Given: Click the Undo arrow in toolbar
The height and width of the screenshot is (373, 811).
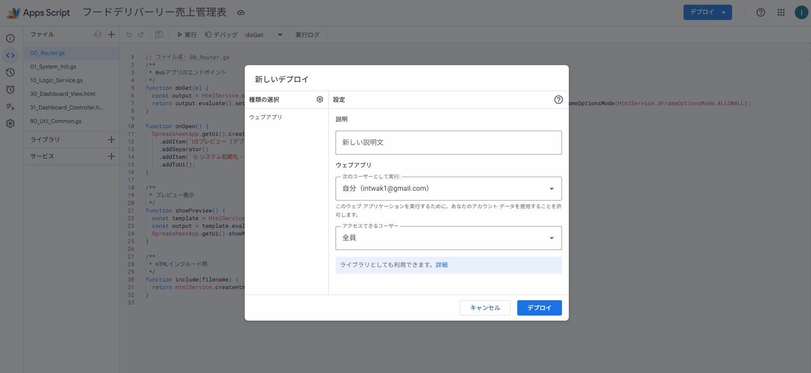Looking at the screenshot, I should point(129,34).
